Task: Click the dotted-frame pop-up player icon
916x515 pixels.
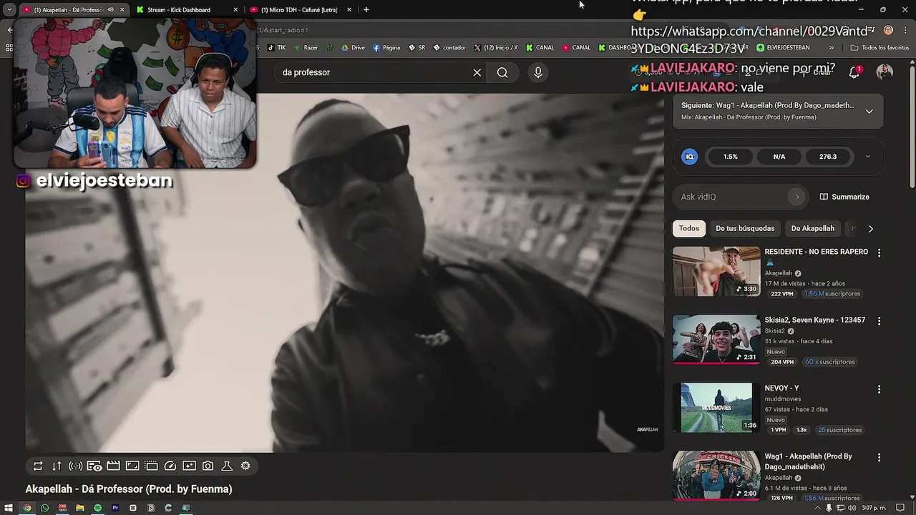Action: pyautogui.click(x=151, y=466)
